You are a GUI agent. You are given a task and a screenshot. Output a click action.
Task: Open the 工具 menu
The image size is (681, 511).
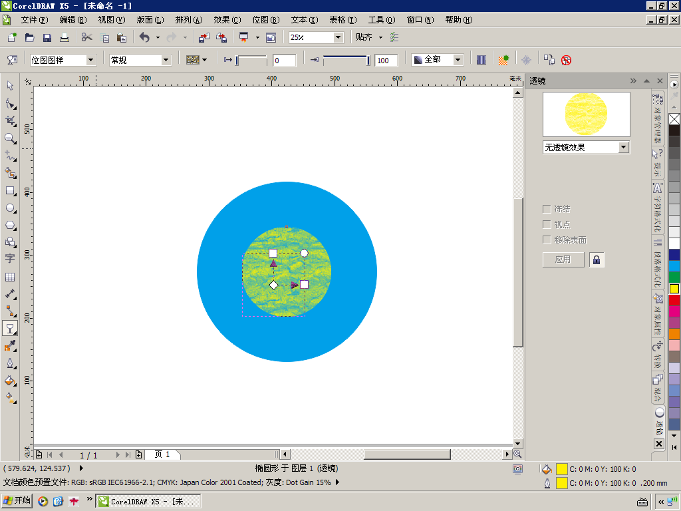pyautogui.click(x=382, y=20)
